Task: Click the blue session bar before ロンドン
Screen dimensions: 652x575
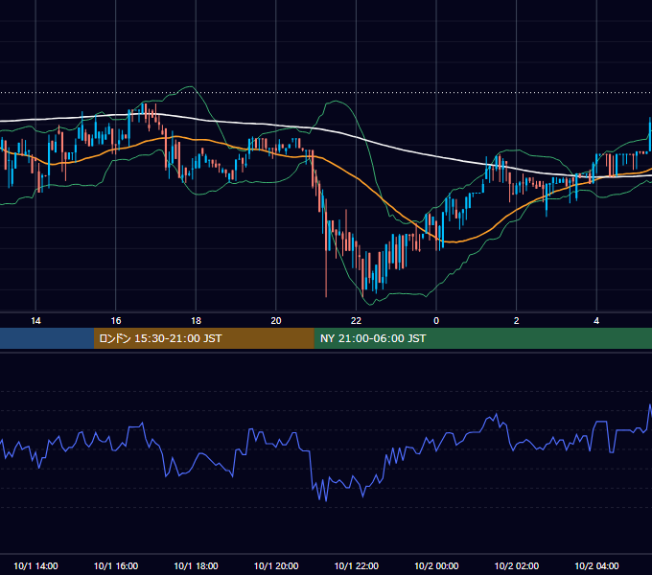Action: (x=47, y=338)
